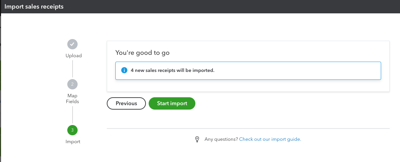Click the empty area of the dark header bar
Screen dimensions: 400x162
230,7
